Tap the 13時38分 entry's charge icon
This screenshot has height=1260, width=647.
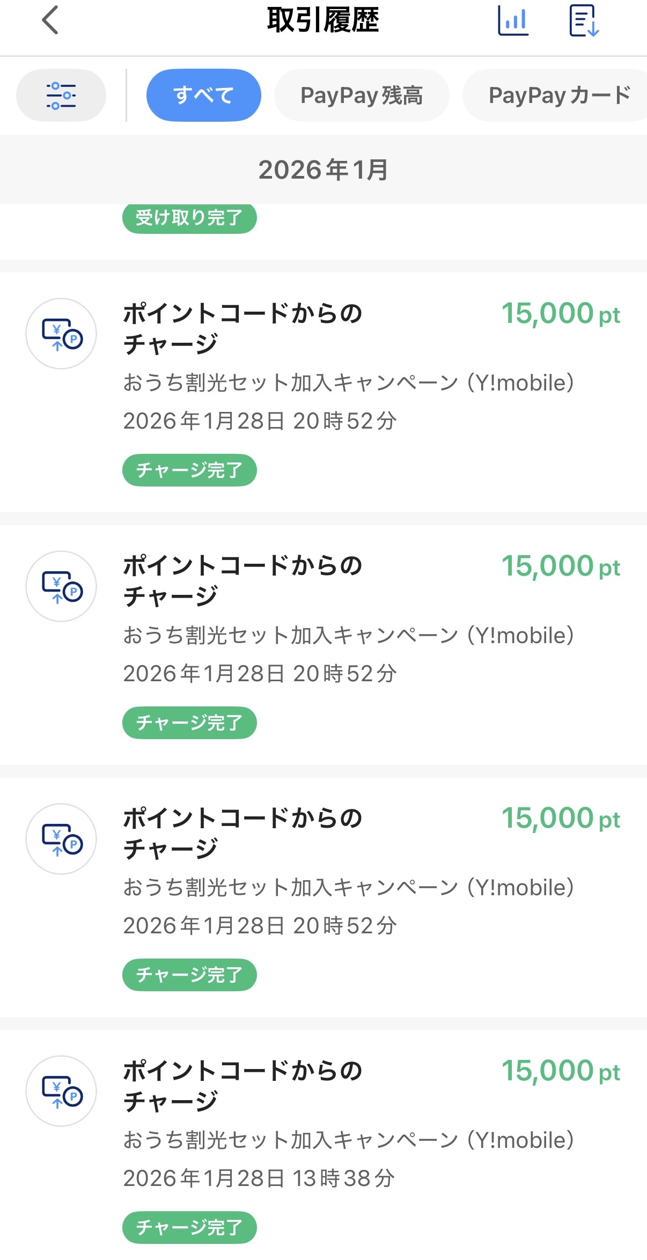click(61, 1091)
